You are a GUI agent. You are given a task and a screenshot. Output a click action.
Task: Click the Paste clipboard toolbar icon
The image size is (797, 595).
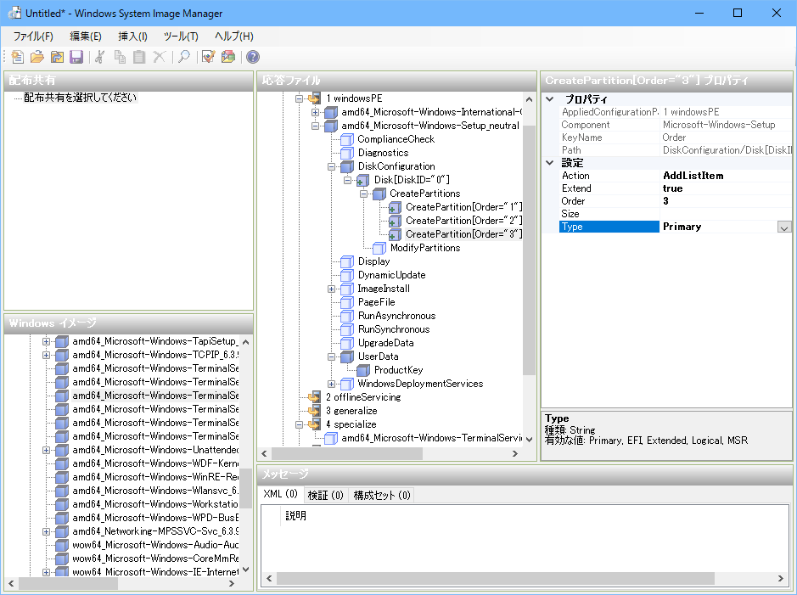[x=139, y=57]
